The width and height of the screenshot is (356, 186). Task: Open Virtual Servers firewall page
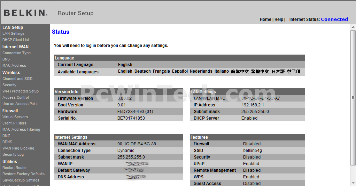click(15, 117)
